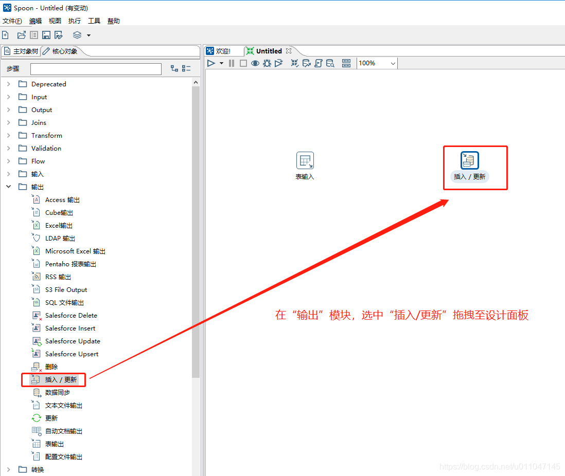
Task: Click the verify transformation icon
Action: tap(295, 63)
